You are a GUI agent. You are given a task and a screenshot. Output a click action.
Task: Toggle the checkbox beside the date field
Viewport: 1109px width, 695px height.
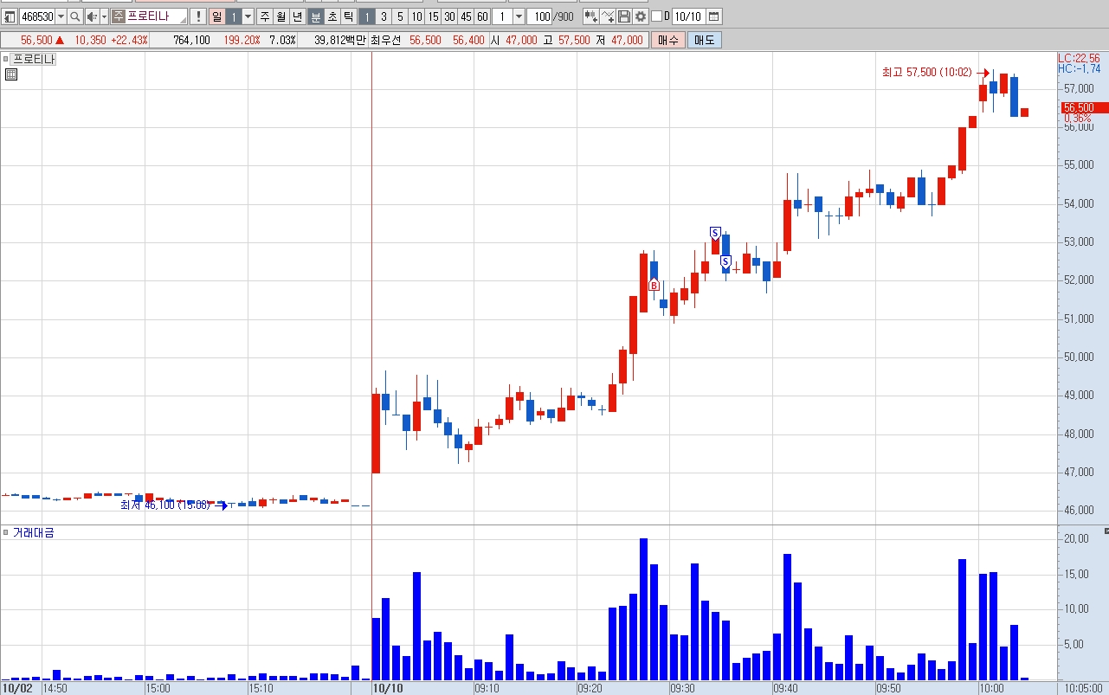pos(656,16)
